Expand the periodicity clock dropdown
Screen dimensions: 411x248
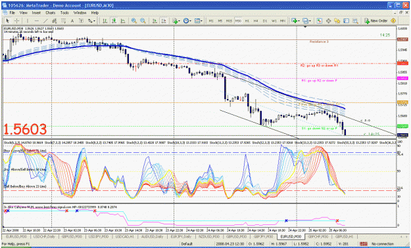point(190,21)
